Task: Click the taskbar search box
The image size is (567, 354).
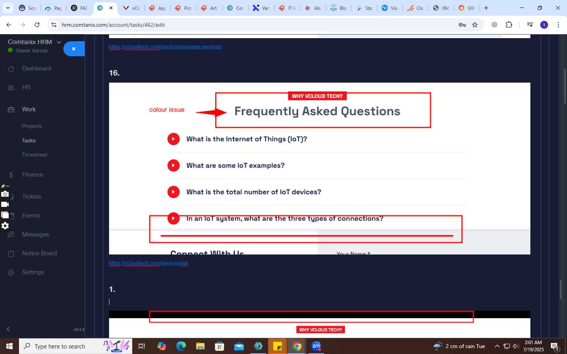Action: (x=75, y=346)
